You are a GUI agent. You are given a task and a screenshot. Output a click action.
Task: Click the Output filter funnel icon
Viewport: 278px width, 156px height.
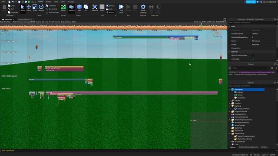230,68
